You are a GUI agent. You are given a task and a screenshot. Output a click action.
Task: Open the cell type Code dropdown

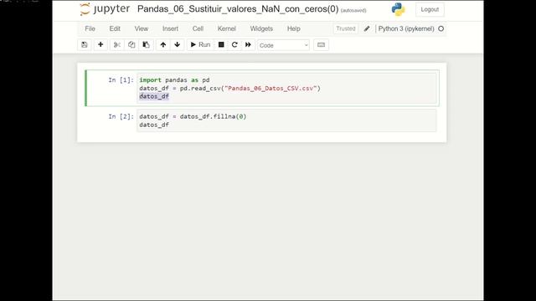pyautogui.click(x=283, y=45)
